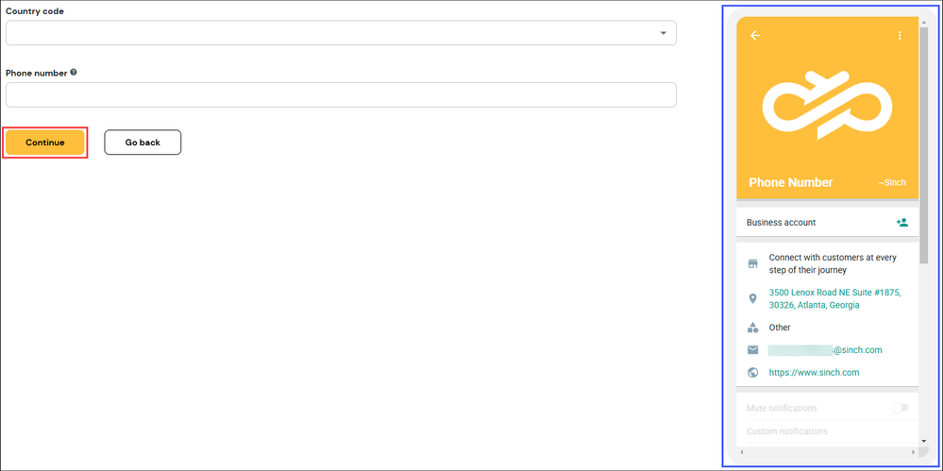Open the three-dot menu in preview header
This screenshot has width=943, height=471.
coord(900,36)
